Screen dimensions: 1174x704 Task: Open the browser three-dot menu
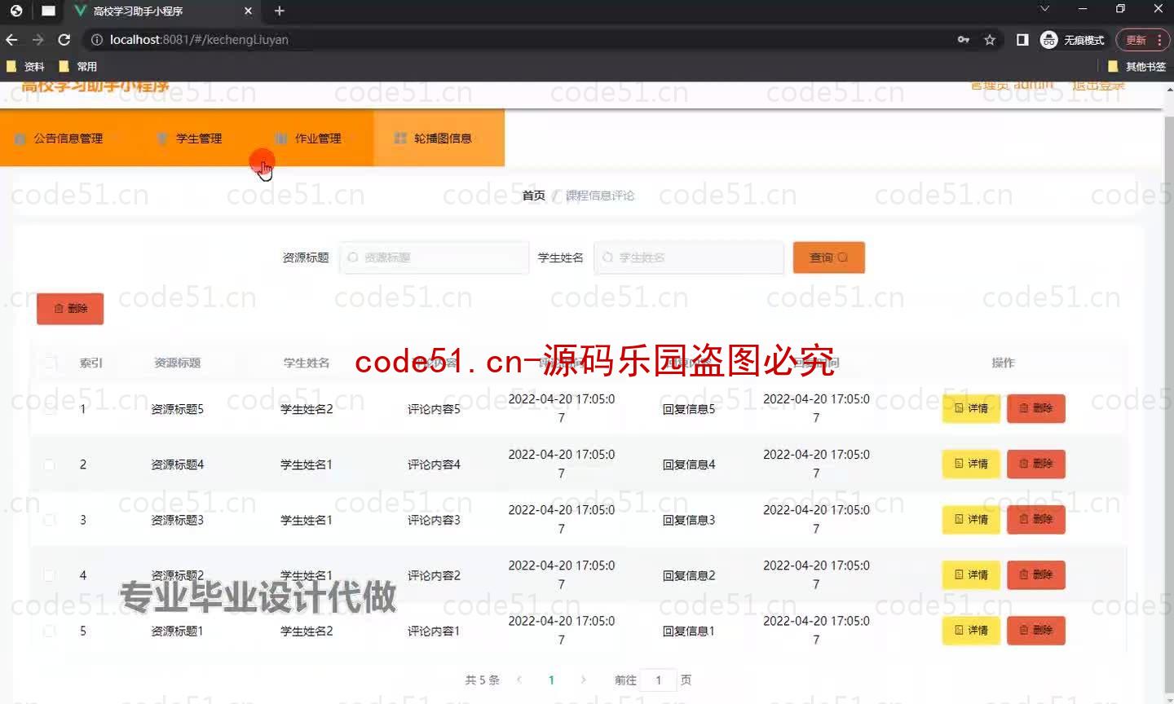pos(1160,39)
